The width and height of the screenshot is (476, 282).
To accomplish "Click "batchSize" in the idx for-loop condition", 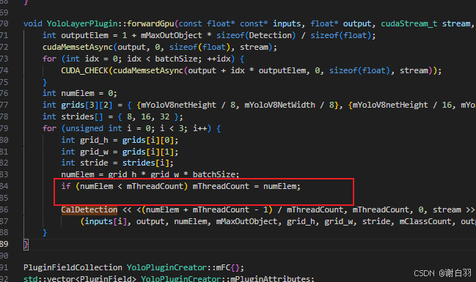I will 176,59.
